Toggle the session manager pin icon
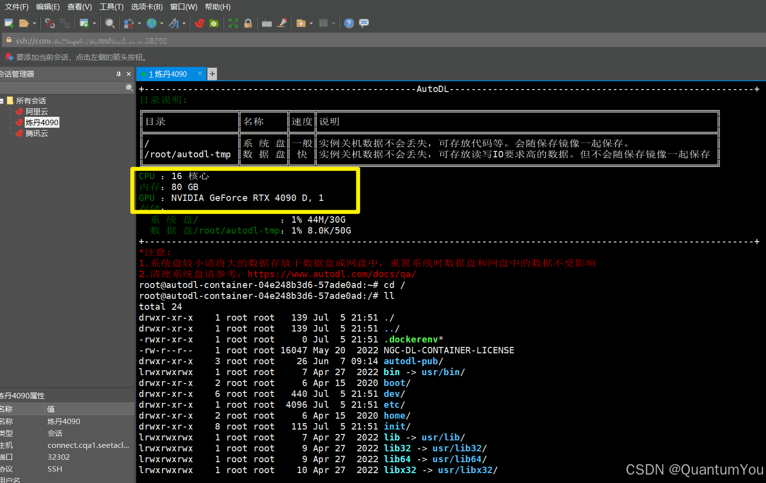This screenshot has height=483, width=766. pos(118,74)
